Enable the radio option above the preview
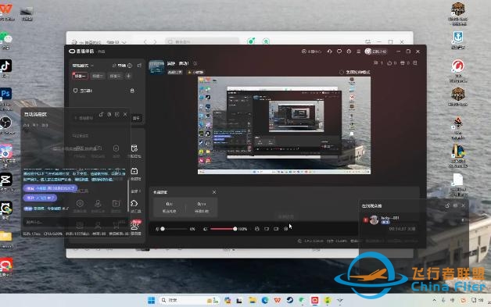The width and height of the screenshot is (491, 307). [342, 73]
